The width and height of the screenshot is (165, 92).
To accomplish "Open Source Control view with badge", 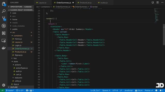I will coord(4,18).
